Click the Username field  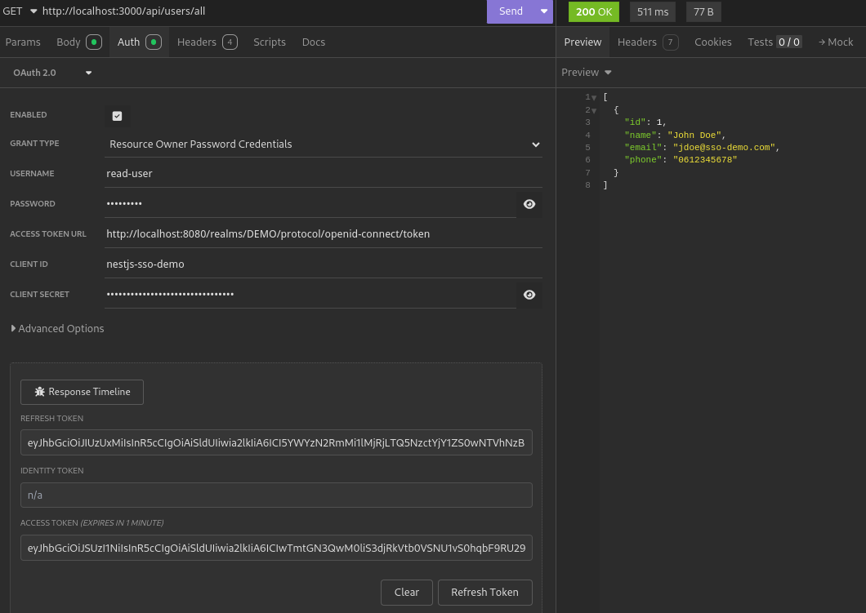pyautogui.click(x=324, y=173)
